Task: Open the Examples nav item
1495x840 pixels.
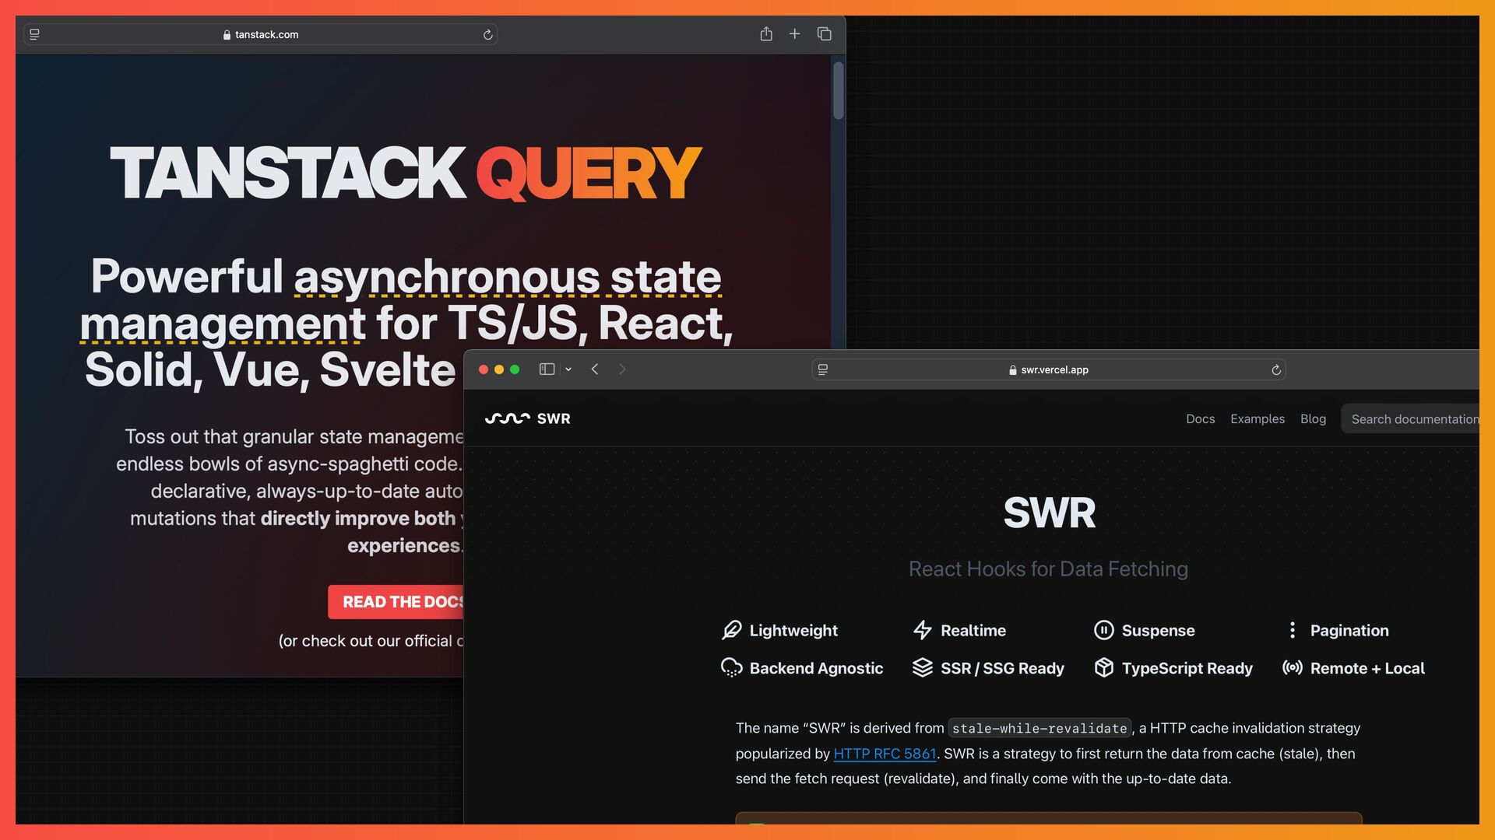Action: (x=1257, y=419)
